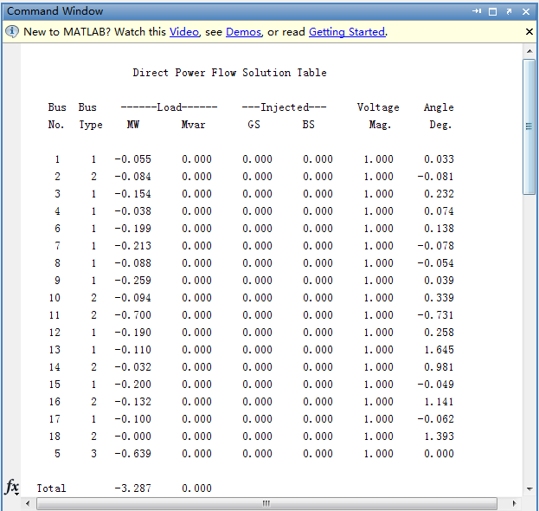
Task: Click the bus type value 3 for bus 5
Action: tap(93, 454)
